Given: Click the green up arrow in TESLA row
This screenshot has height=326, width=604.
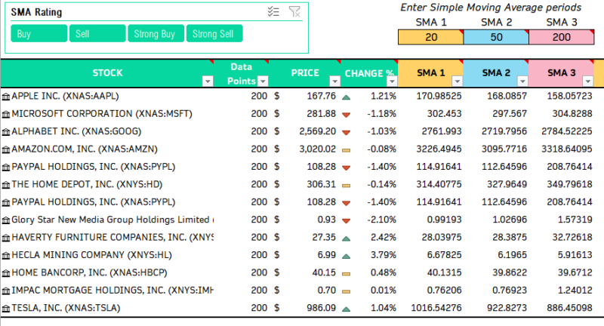Looking at the screenshot, I should point(347,309).
